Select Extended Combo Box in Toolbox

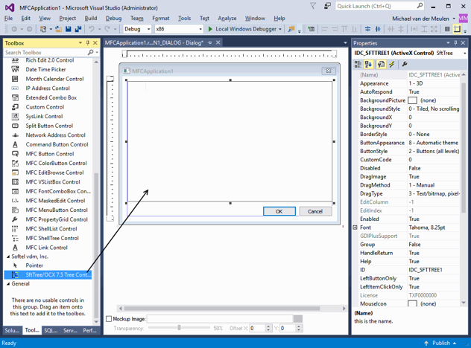(51, 97)
